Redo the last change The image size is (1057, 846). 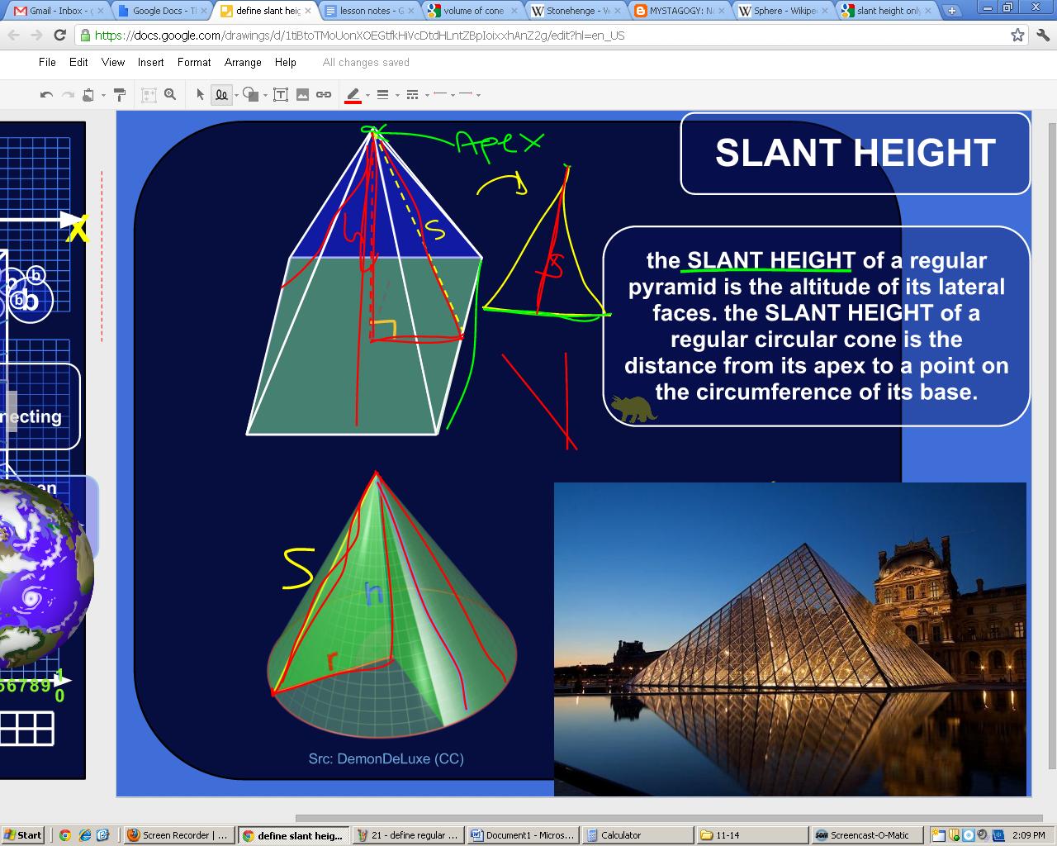click(x=68, y=95)
